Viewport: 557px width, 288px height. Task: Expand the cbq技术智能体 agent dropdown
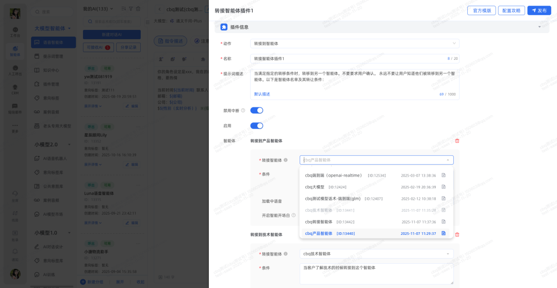pyautogui.click(x=376, y=254)
